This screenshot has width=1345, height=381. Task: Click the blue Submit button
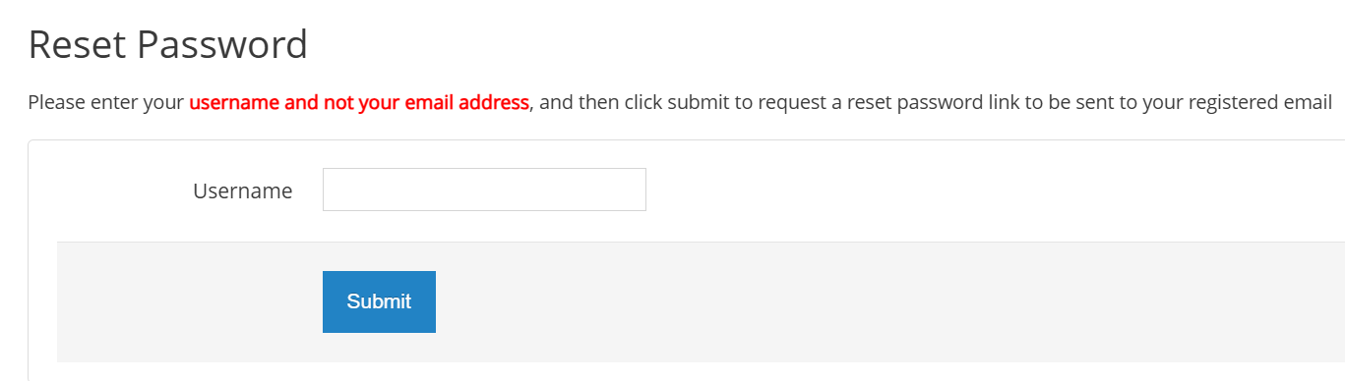(x=379, y=301)
